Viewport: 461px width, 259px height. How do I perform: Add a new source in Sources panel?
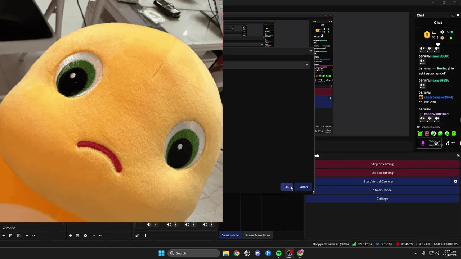[71, 236]
